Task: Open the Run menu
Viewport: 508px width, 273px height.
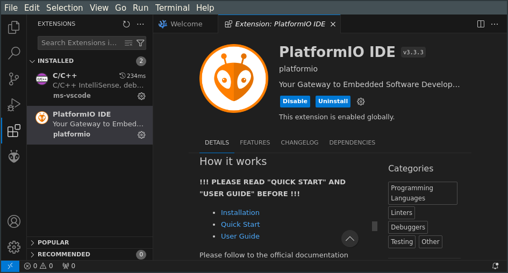Action: [140, 8]
